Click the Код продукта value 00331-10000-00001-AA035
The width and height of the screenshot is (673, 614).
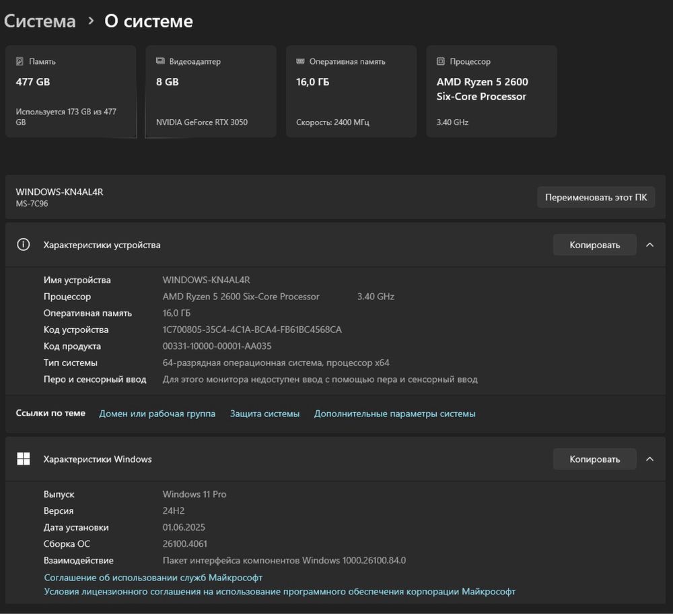click(217, 346)
